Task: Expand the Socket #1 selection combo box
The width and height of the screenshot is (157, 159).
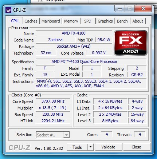Action: [53, 135]
